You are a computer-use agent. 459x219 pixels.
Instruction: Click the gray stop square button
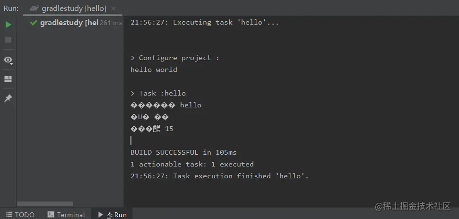(x=8, y=40)
